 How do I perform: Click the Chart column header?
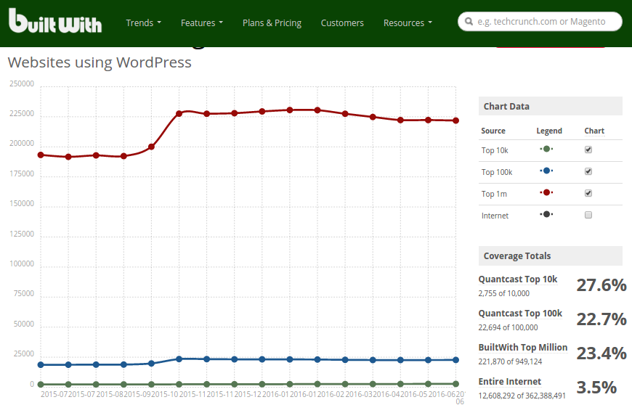click(594, 131)
